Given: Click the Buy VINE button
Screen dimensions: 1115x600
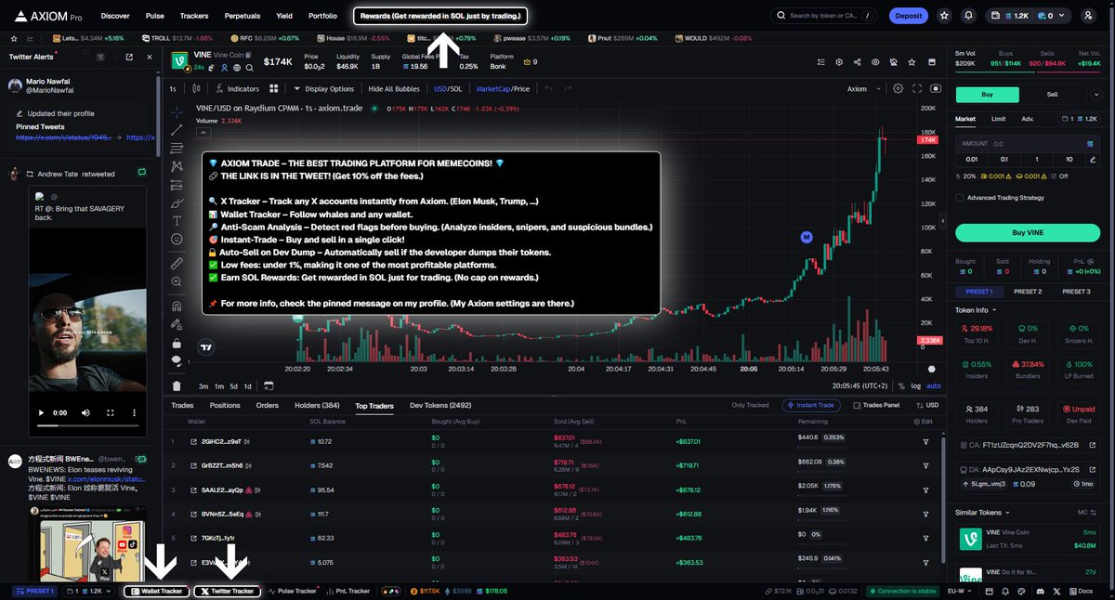Looking at the screenshot, I should click(1027, 232).
